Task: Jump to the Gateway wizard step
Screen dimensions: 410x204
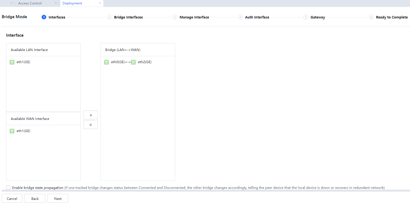Action: pyautogui.click(x=317, y=17)
